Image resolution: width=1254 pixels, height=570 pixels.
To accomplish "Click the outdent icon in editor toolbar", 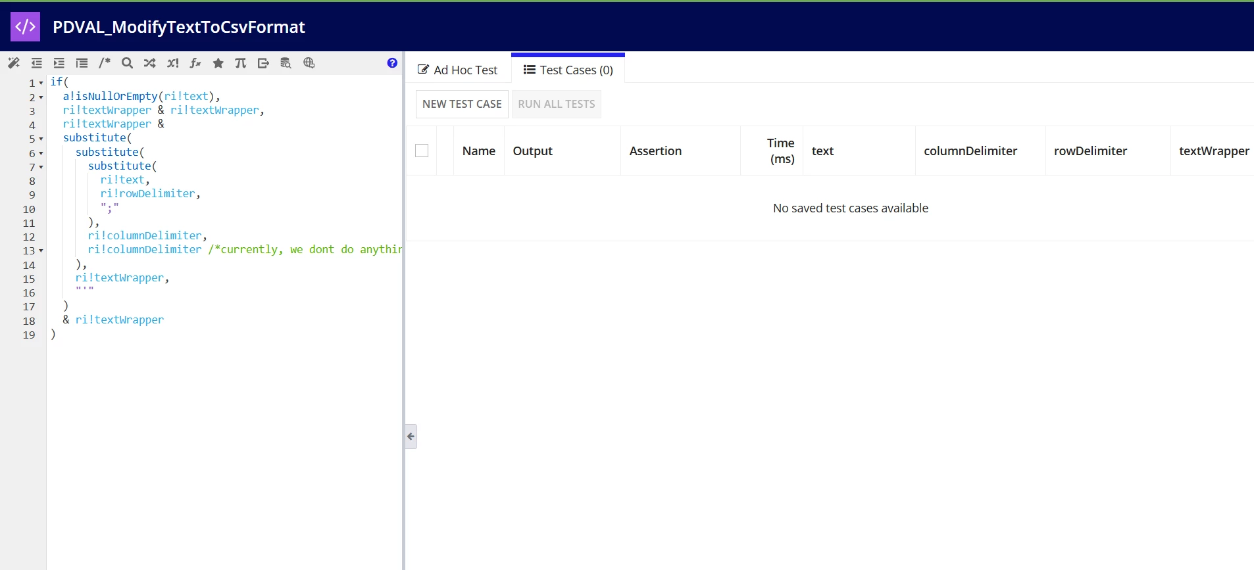I will [37, 63].
